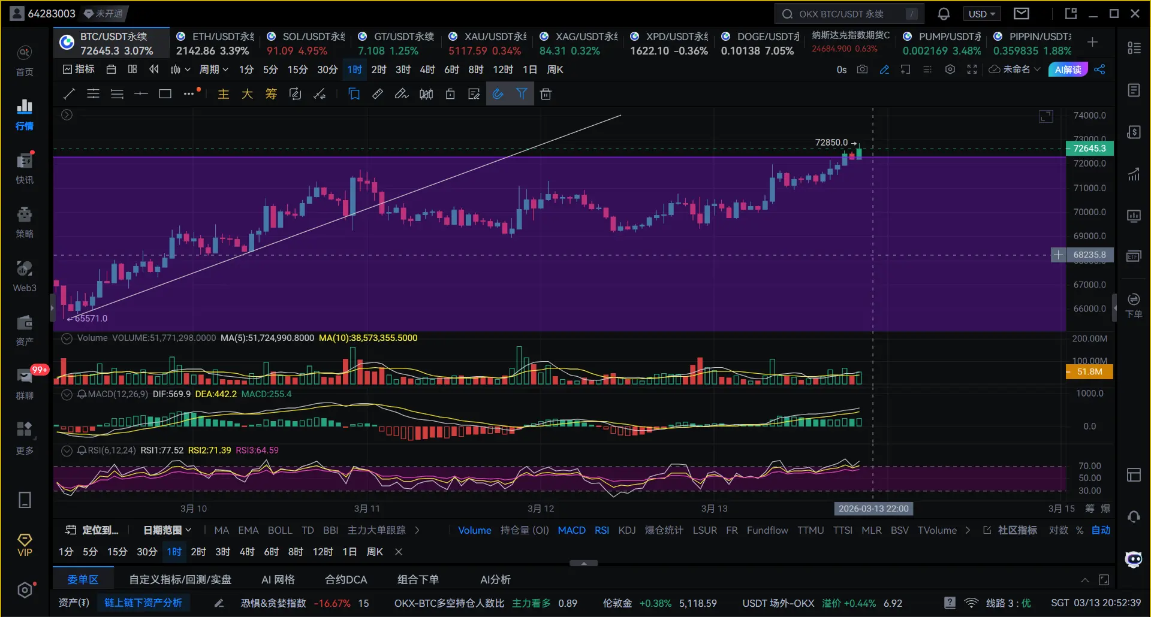Share the chart via share icon
This screenshot has width=1151, height=617.
point(1099,69)
